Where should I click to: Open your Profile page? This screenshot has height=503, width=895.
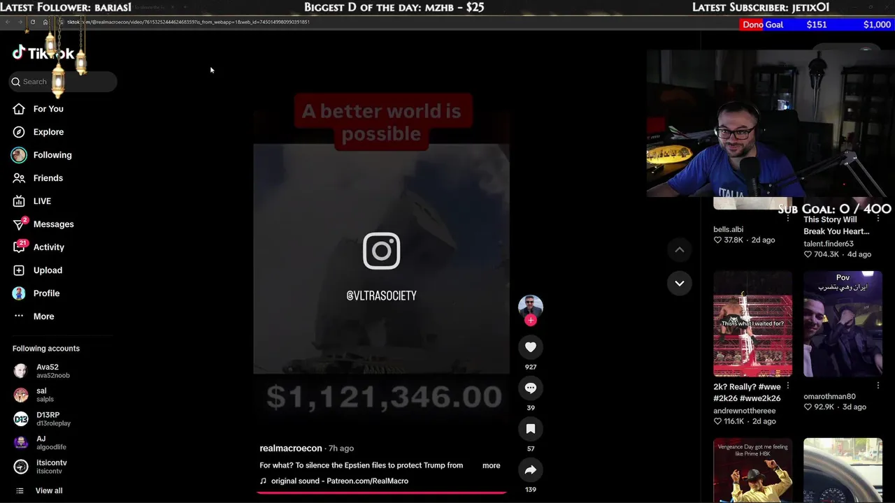[x=36, y=293]
